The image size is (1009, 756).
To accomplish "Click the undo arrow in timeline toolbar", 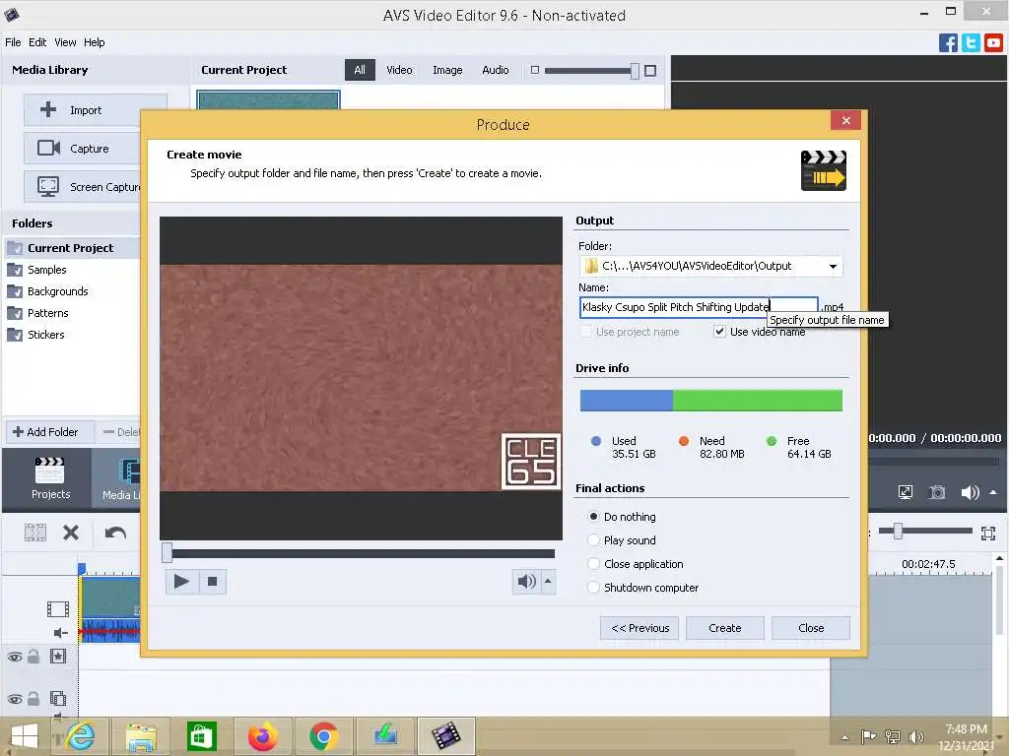I will [x=115, y=533].
